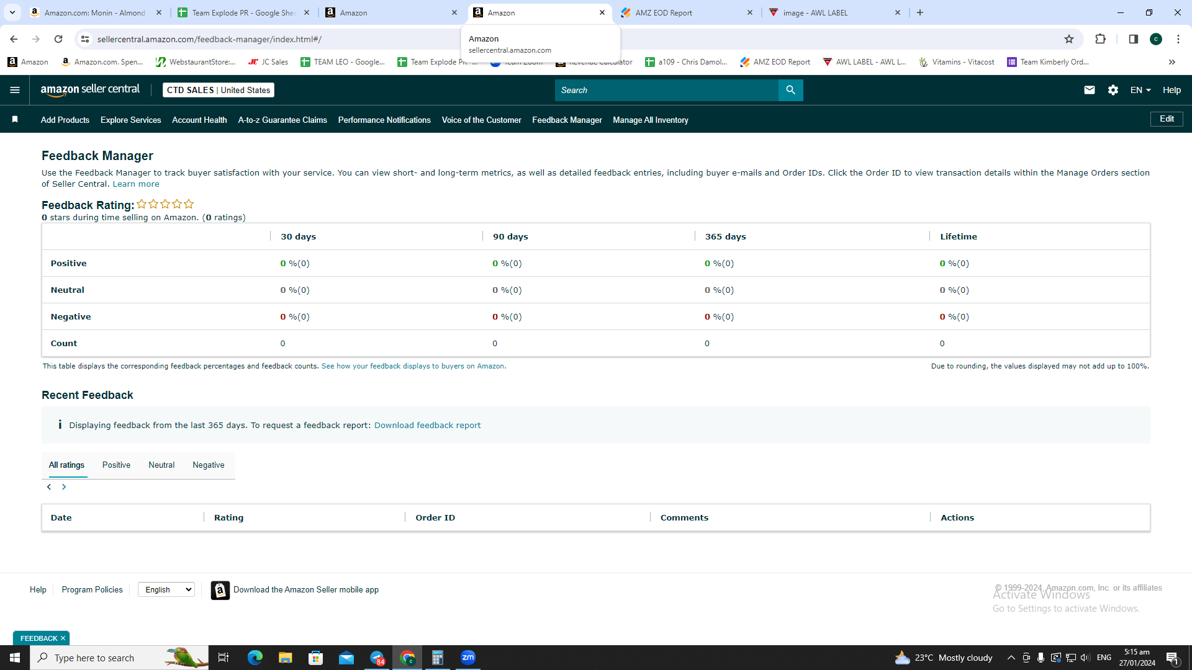Close the FEEDBACK widget

click(x=63, y=638)
